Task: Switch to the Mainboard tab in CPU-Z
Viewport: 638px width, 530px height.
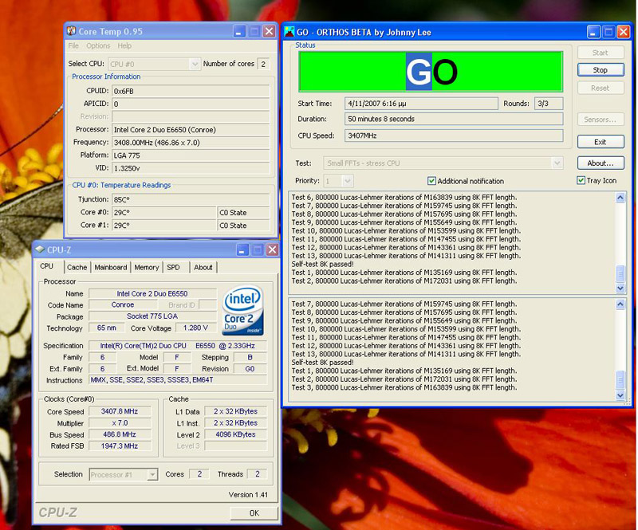Action: tap(111, 267)
